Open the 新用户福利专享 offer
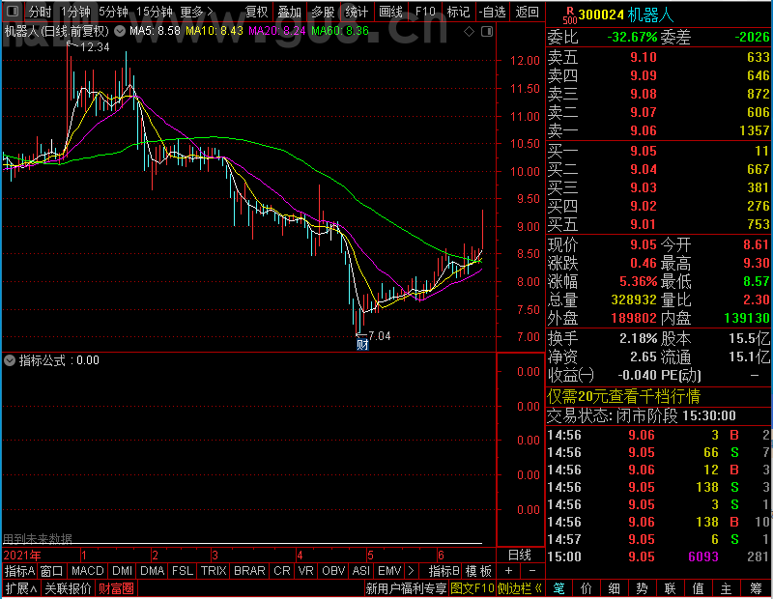This screenshot has width=773, height=599. tap(406, 588)
